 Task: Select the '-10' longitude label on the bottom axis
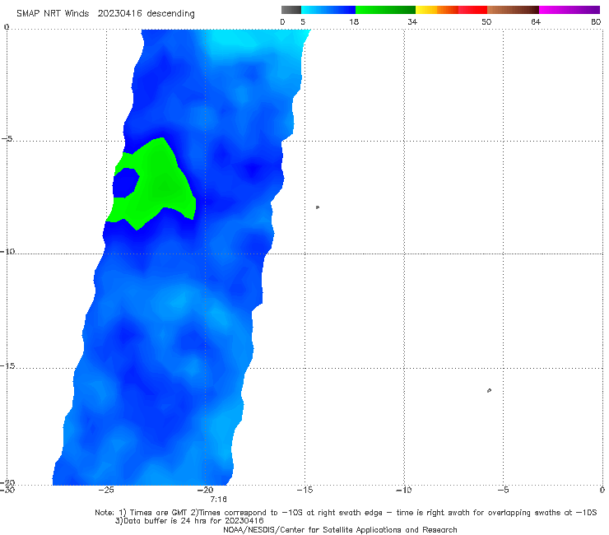(403, 490)
